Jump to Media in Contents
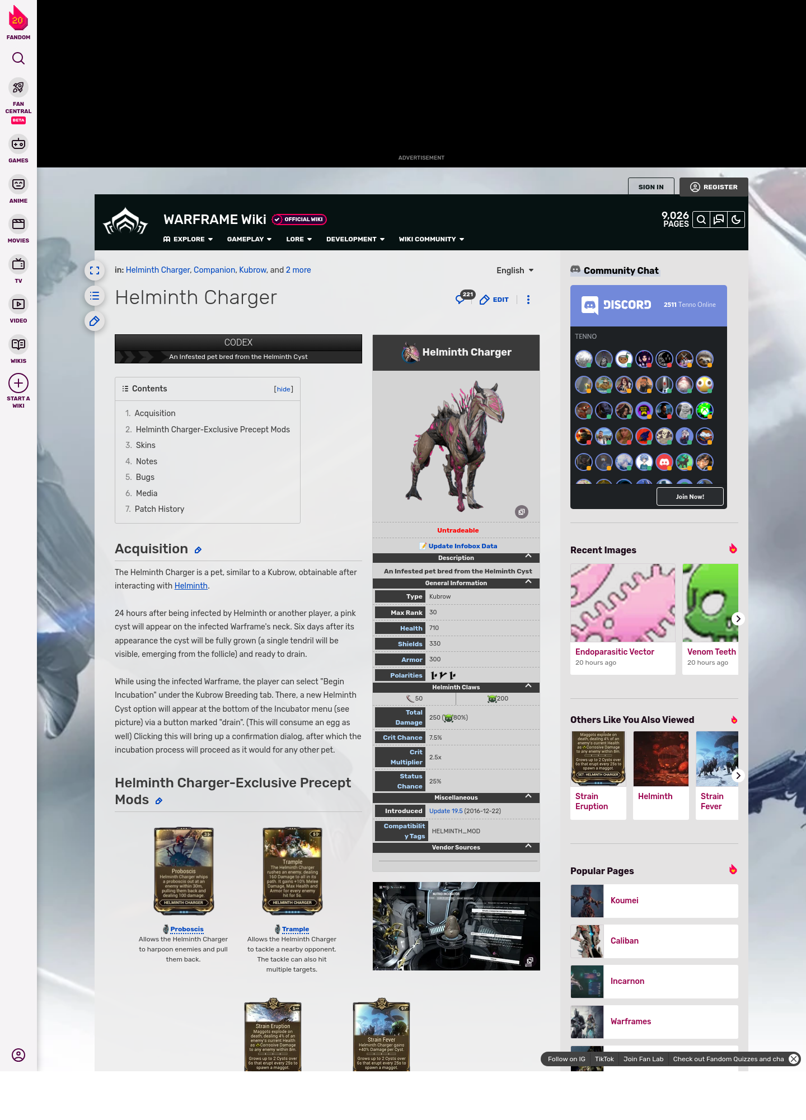806x1120 pixels. [147, 493]
